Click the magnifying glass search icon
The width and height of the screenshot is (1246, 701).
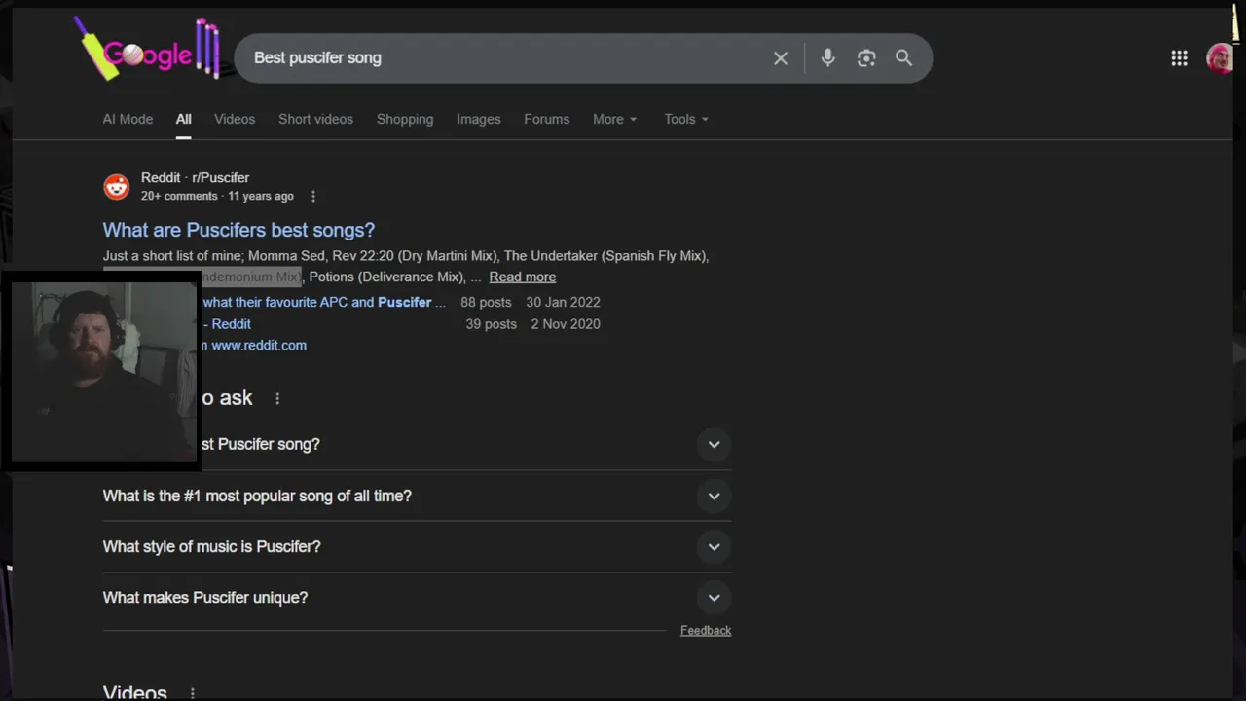tap(903, 58)
